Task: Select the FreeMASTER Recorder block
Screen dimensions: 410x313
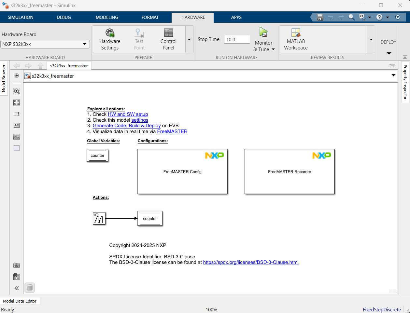Action: pos(290,171)
